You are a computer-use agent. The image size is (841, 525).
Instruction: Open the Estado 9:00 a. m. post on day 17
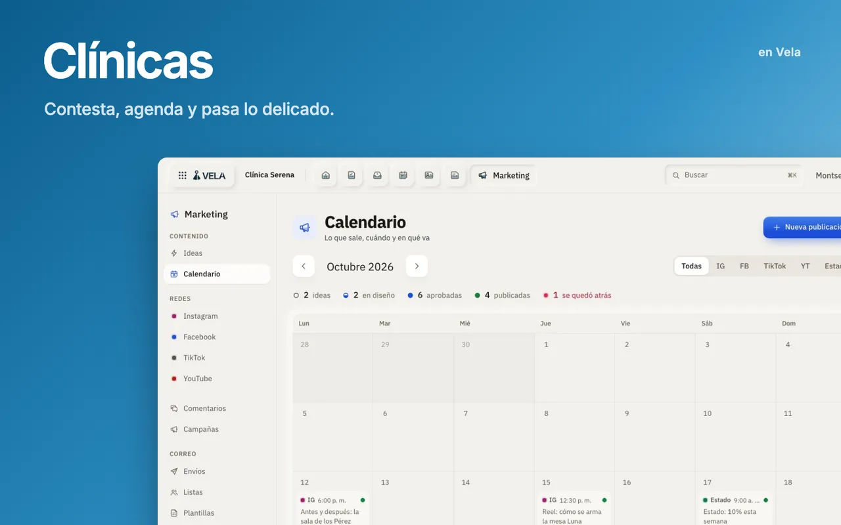coord(735,509)
